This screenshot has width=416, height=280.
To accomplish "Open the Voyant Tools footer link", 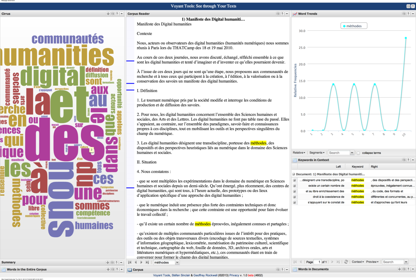I will tap(162, 276).
